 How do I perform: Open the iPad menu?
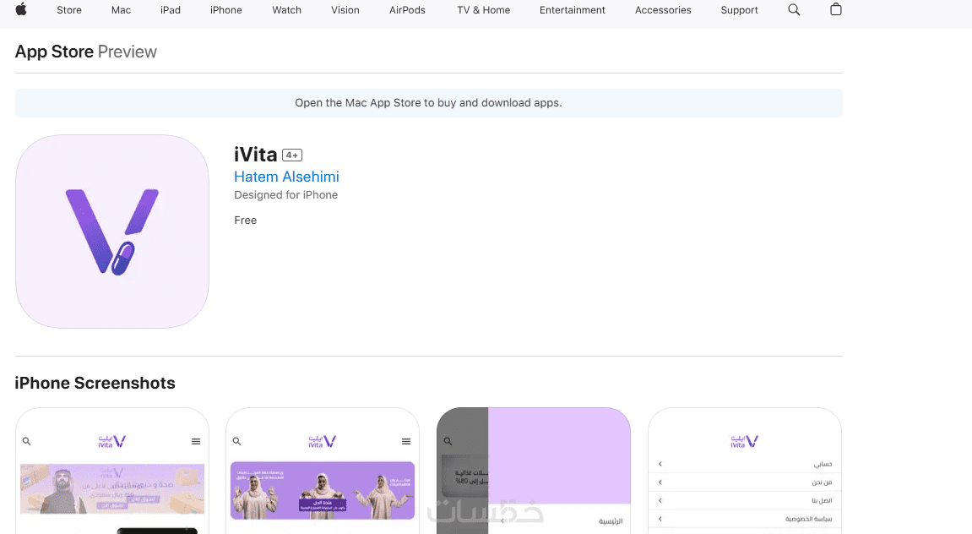171,10
